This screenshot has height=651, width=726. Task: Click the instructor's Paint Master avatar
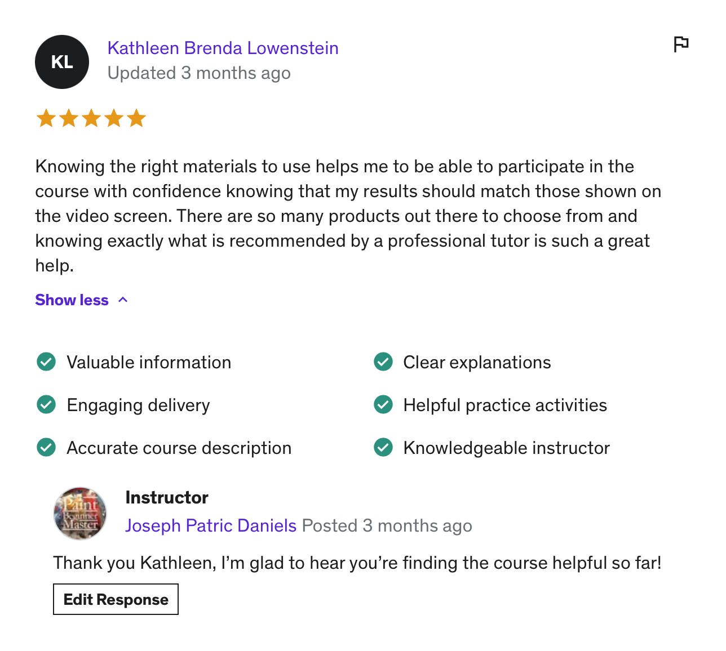(x=80, y=514)
